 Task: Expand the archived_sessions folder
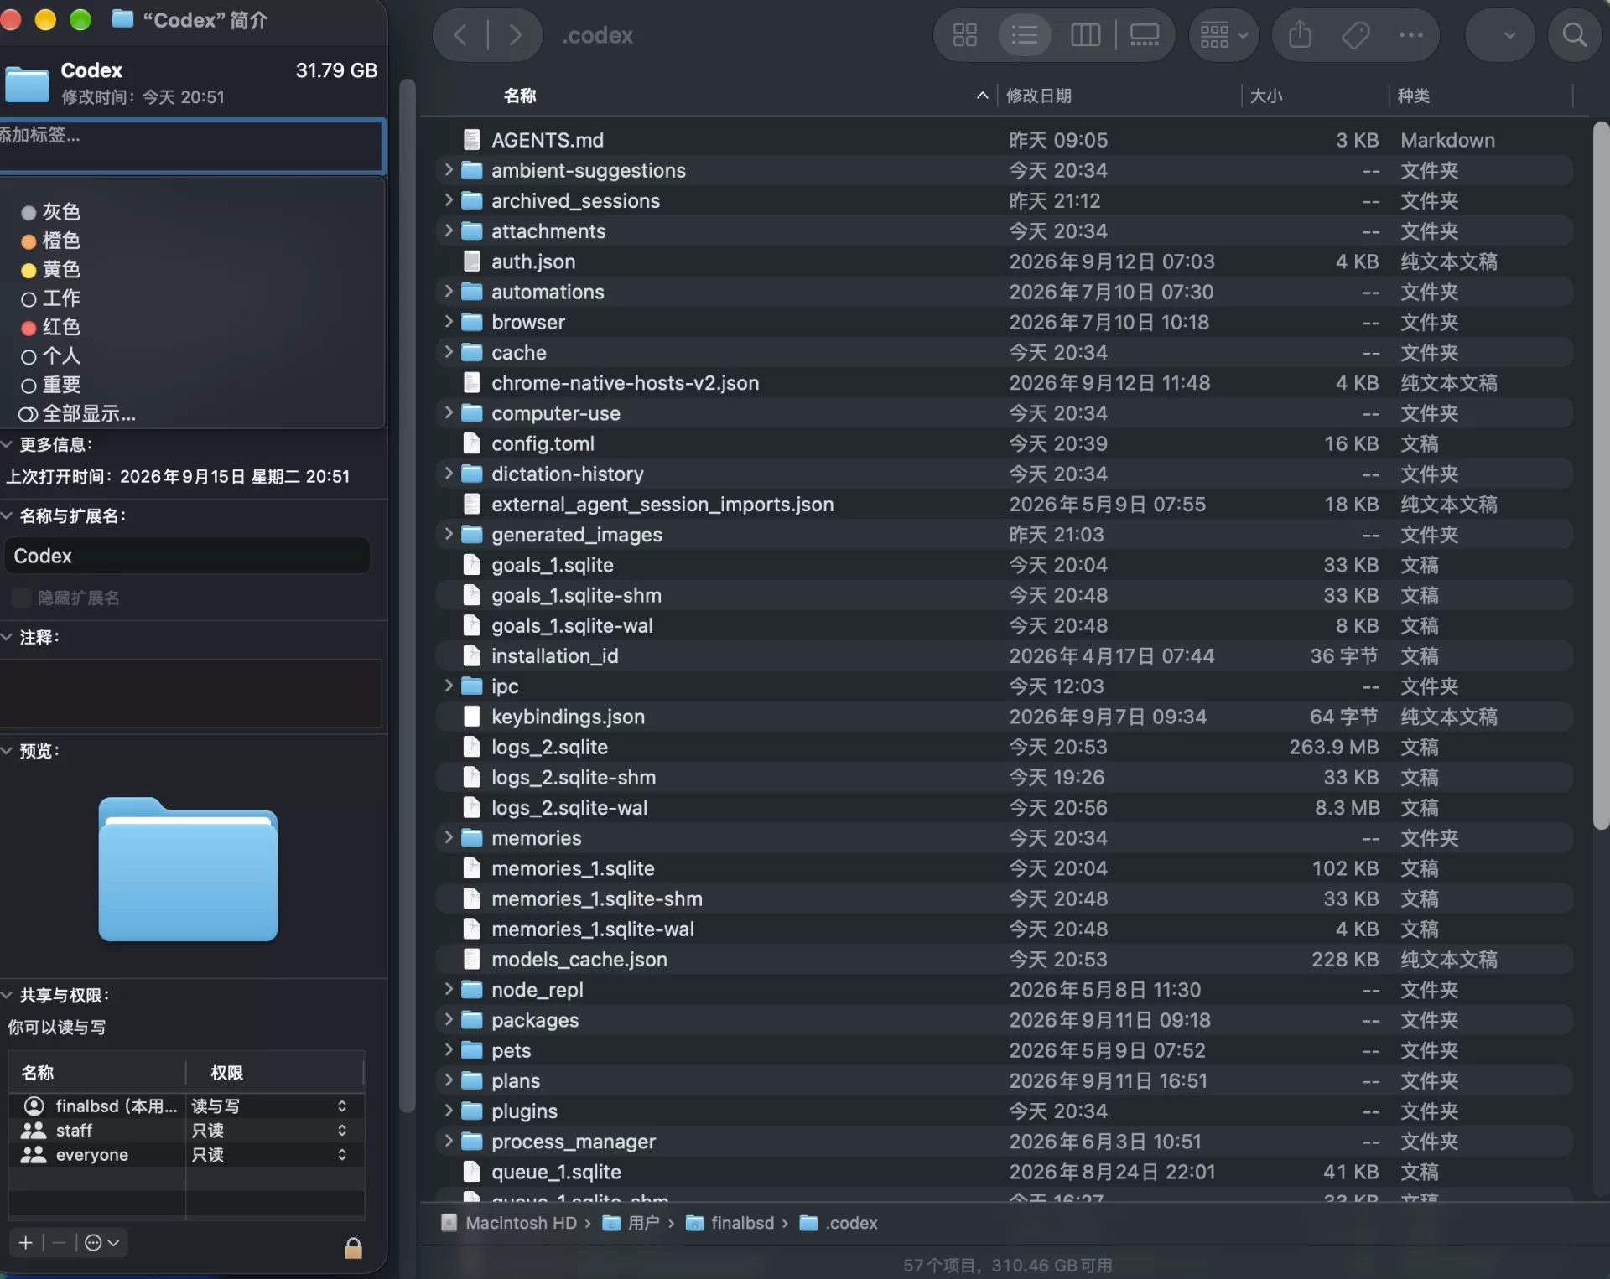click(x=448, y=200)
